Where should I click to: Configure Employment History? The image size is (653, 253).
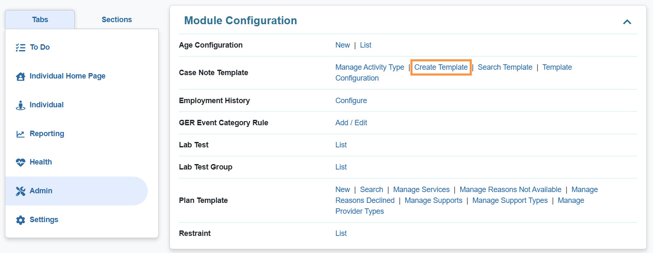click(351, 101)
